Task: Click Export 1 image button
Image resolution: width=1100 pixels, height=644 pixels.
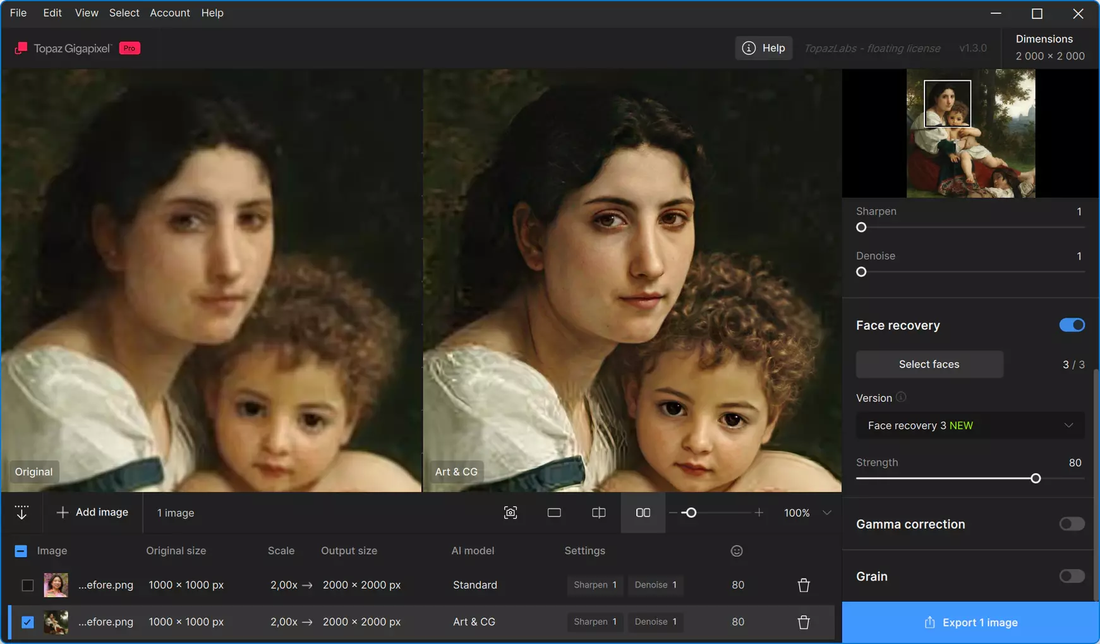Action: [970, 623]
